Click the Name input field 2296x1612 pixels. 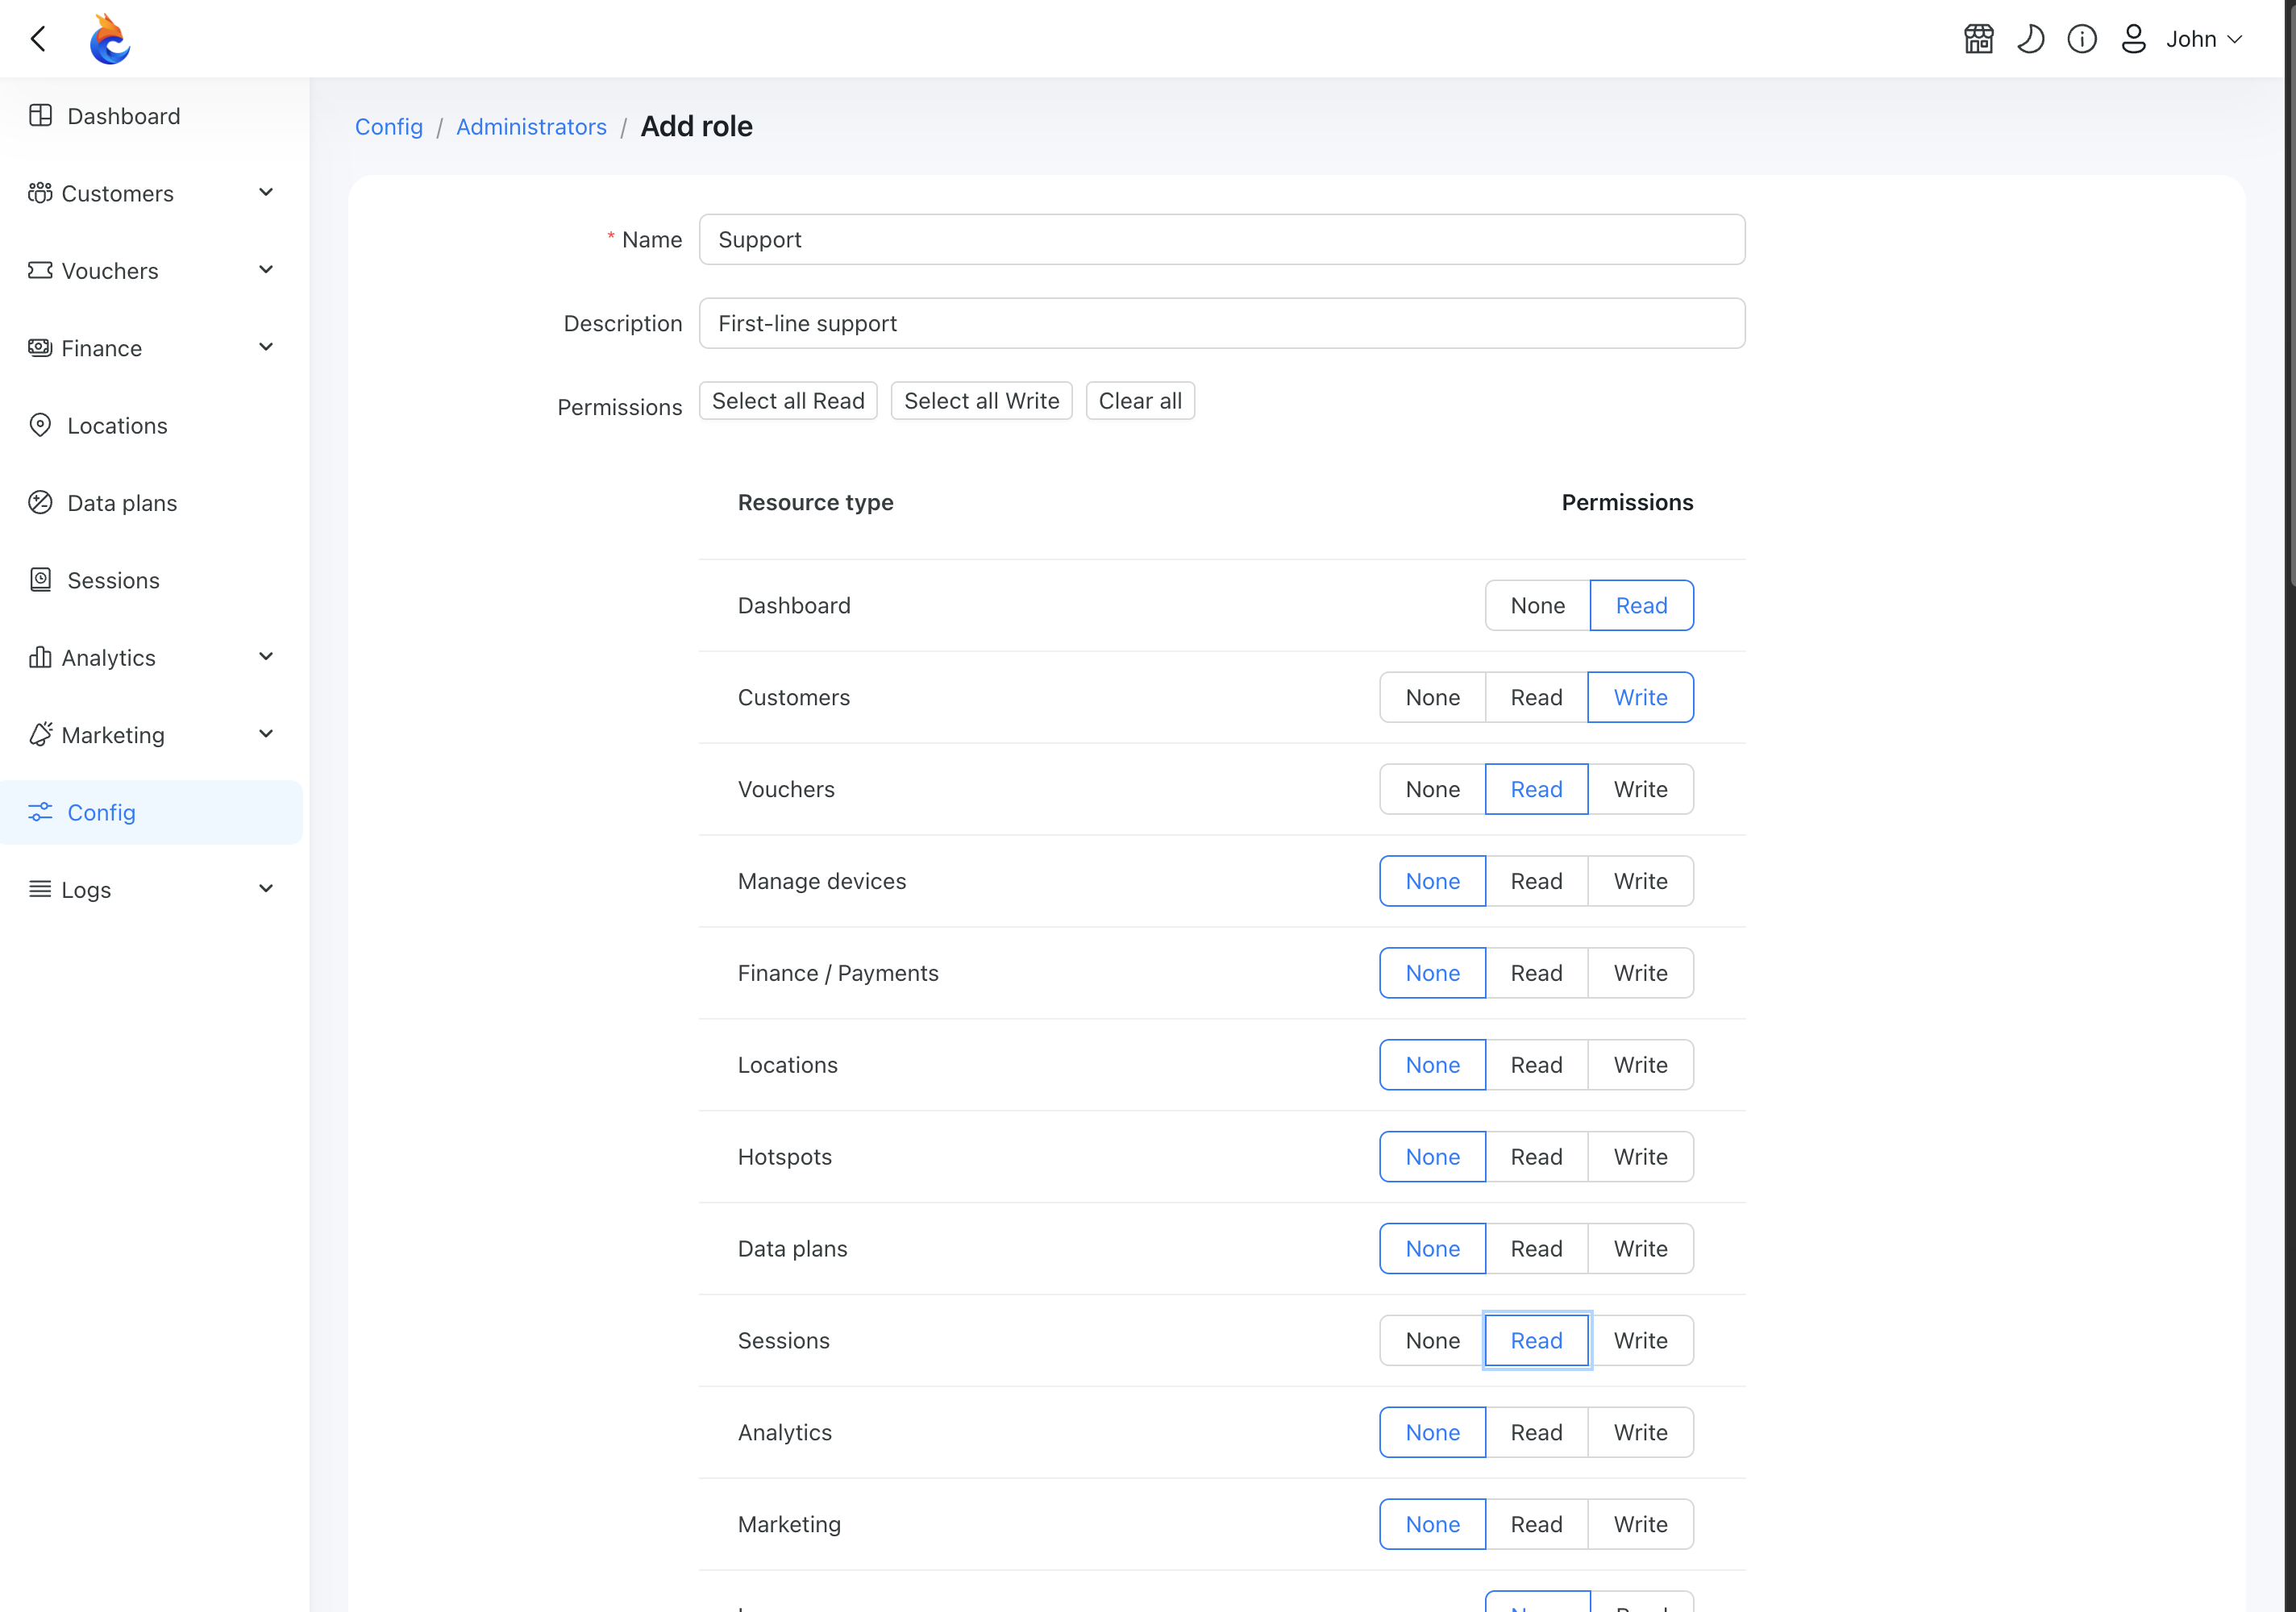click(x=1222, y=239)
